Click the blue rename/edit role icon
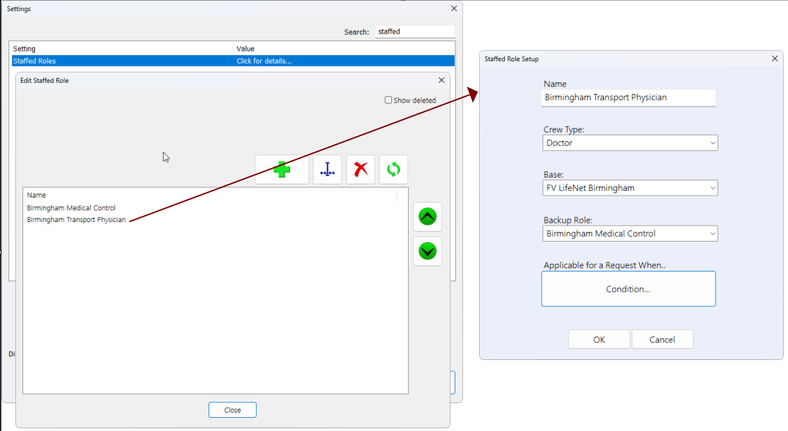 coord(327,170)
